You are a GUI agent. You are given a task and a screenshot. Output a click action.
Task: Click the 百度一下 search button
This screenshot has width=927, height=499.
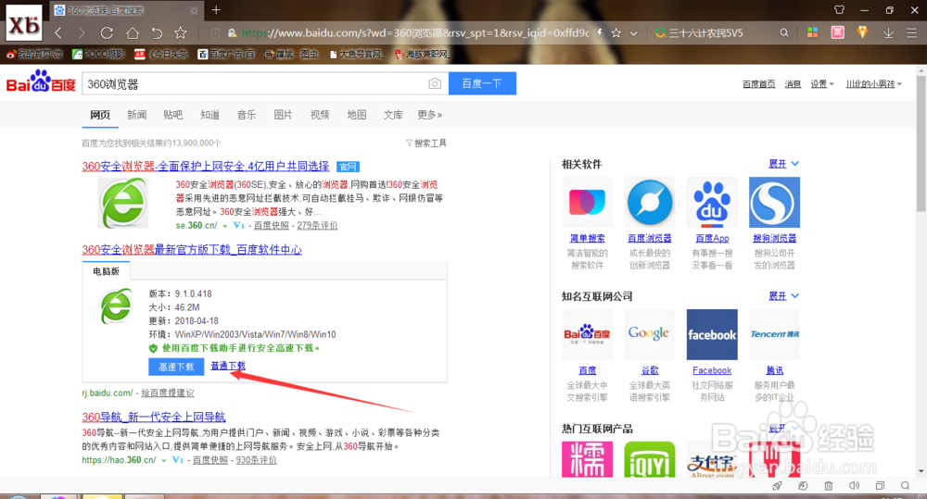coord(482,83)
